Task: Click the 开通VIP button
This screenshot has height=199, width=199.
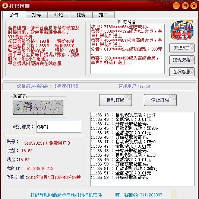Action: tap(182, 48)
